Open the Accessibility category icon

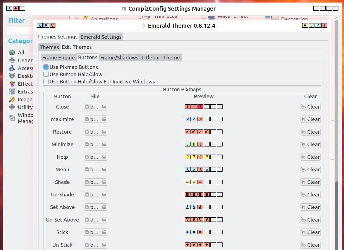[x=12, y=68]
